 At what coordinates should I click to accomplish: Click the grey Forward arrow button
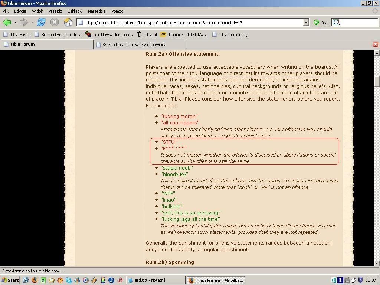24,22
